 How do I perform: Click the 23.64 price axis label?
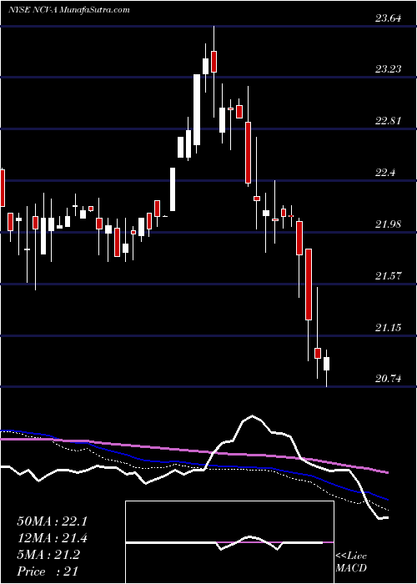389,18
